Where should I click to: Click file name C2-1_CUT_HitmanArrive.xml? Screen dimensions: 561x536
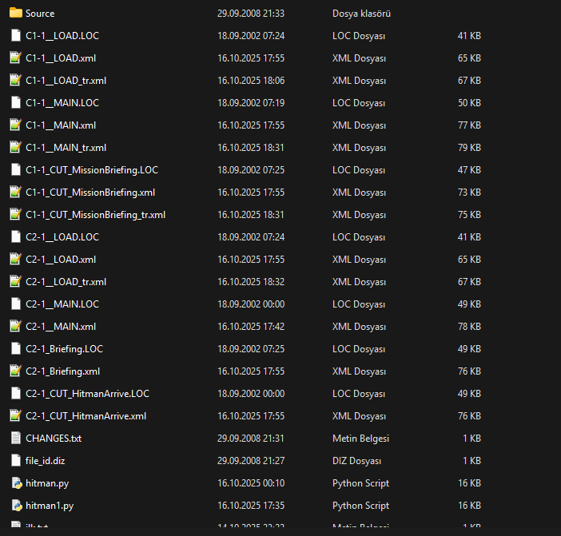(86, 416)
